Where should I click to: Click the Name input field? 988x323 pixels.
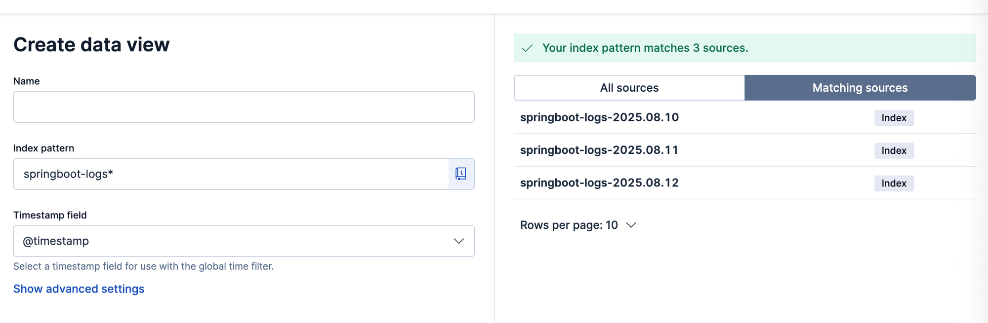coord(244,107)
